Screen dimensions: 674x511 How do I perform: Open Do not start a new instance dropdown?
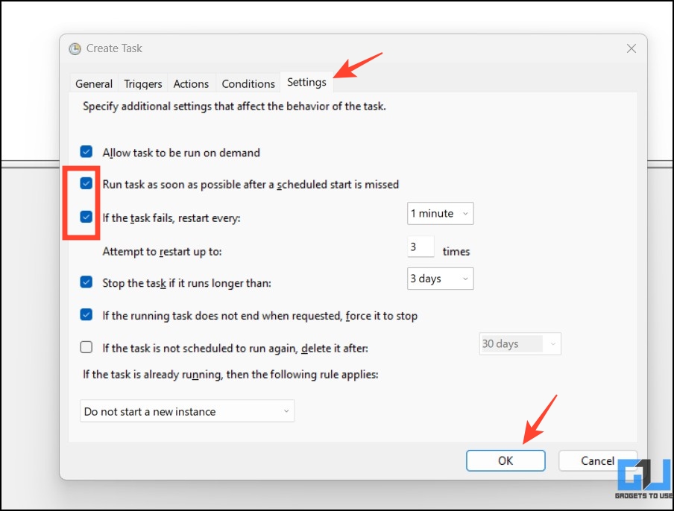[x=187, y=411]
